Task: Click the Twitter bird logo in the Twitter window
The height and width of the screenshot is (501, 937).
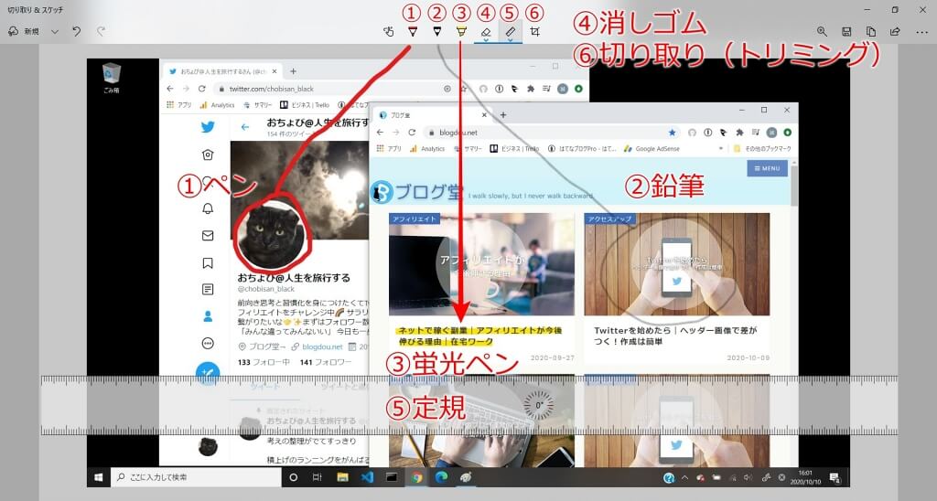Action: pos(208,126)
